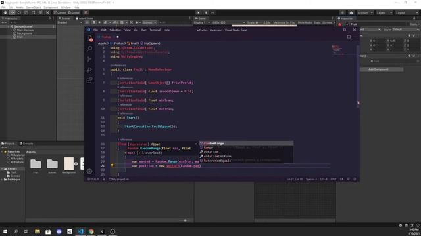This screenshot has width=421, height=236.
Task: Click Add Component button in Inspector
Action: point(379,69)
